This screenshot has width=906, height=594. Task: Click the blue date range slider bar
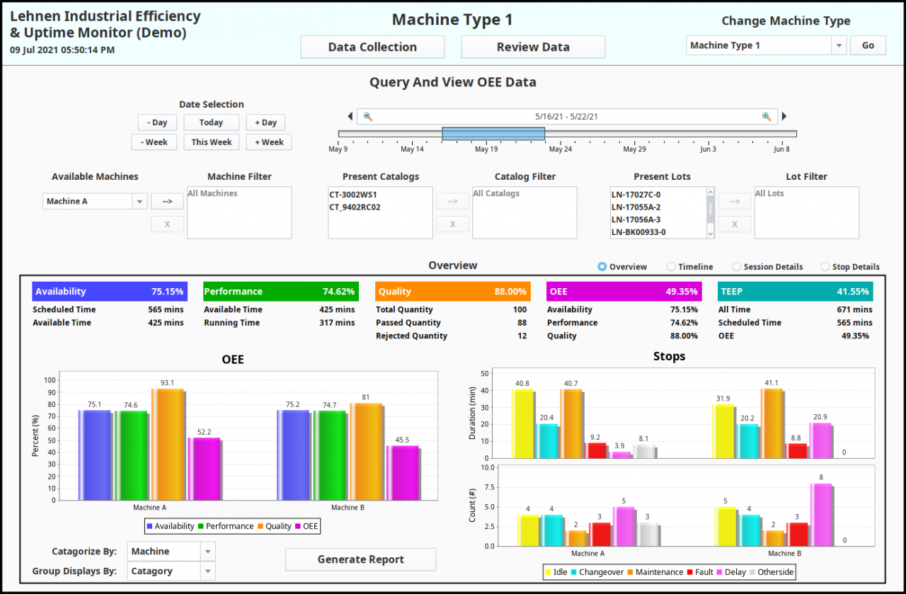coord(493,134)
